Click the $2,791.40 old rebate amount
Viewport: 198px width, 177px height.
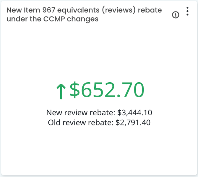click(133, 122)
